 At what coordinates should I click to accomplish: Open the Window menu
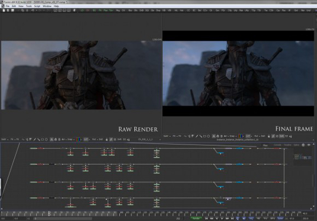click(x=47, y=6)
